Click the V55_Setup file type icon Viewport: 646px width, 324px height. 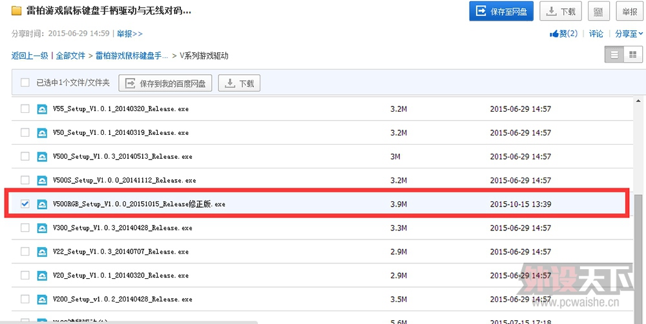click(43, 109)
